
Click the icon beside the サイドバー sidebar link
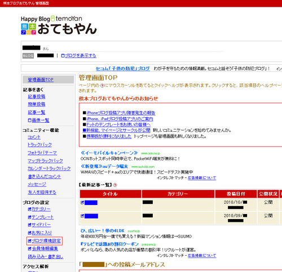tap(29, 225)
